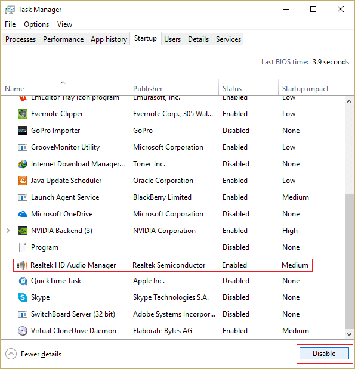Select the Java Update Scheduler icon
This screenshot has width=355, height=369.
point(23,181)
